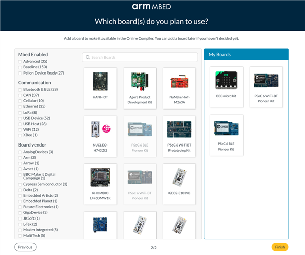Image resolution: width=305 pixels, height=255 pixels.
Task: Select the Delta (2) vendor filter
Action: click(x=20, y=190)
